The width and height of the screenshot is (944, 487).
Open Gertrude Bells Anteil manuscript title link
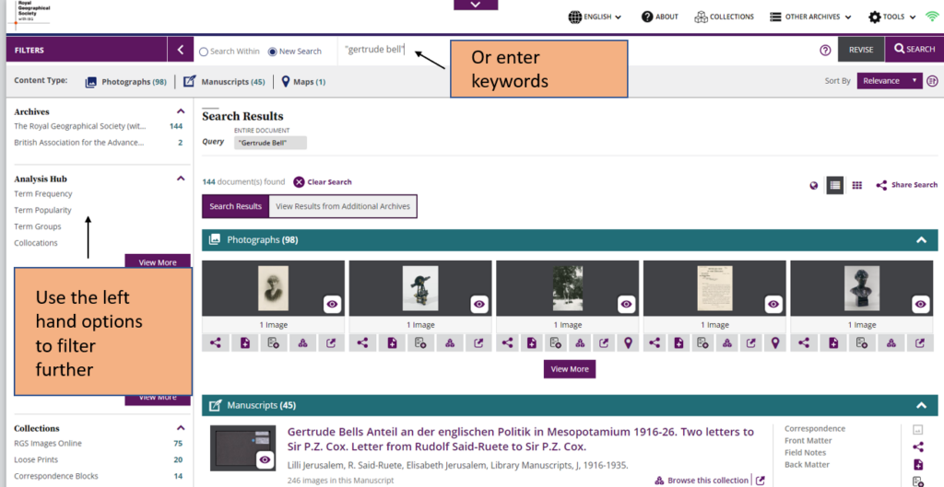pyautogui.click(x=520, y=438)
